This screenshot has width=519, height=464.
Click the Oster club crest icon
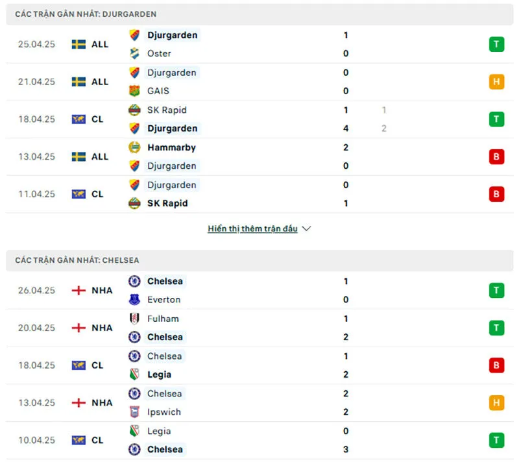pyautogui.click(x=134, y=54)
